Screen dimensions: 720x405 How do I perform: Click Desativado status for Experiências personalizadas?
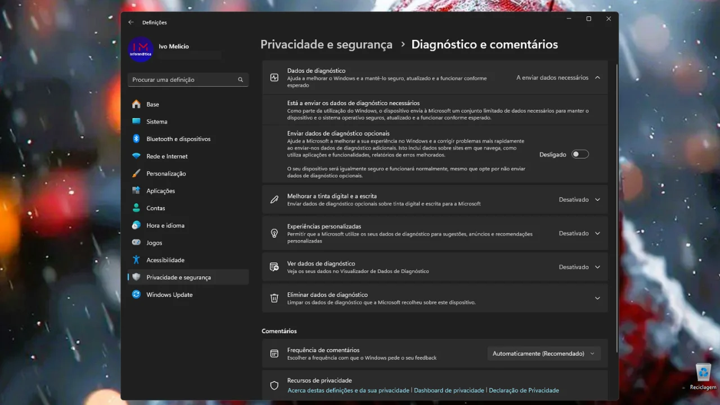574,233
